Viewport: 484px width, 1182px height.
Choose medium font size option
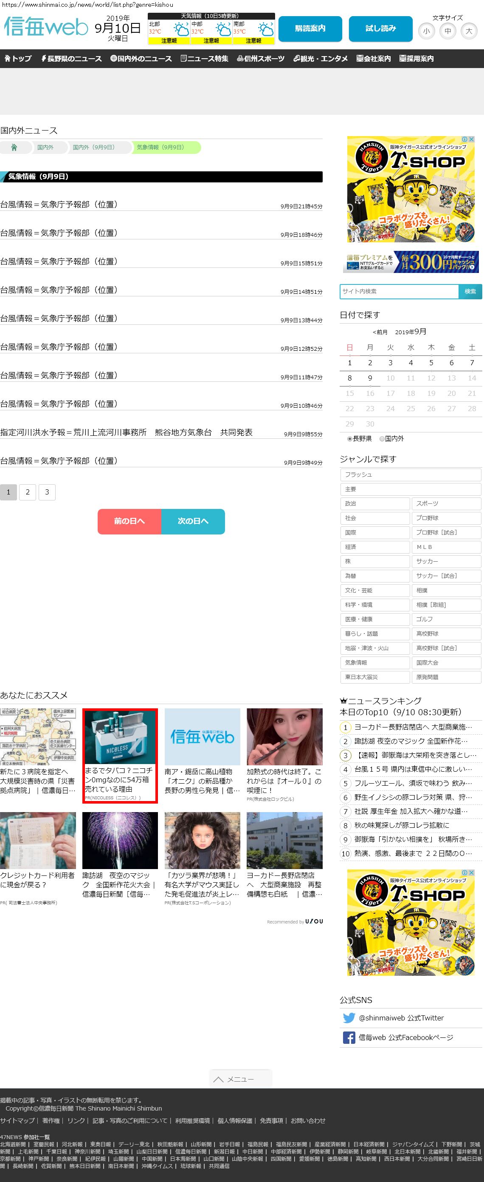tap(447, 31)
